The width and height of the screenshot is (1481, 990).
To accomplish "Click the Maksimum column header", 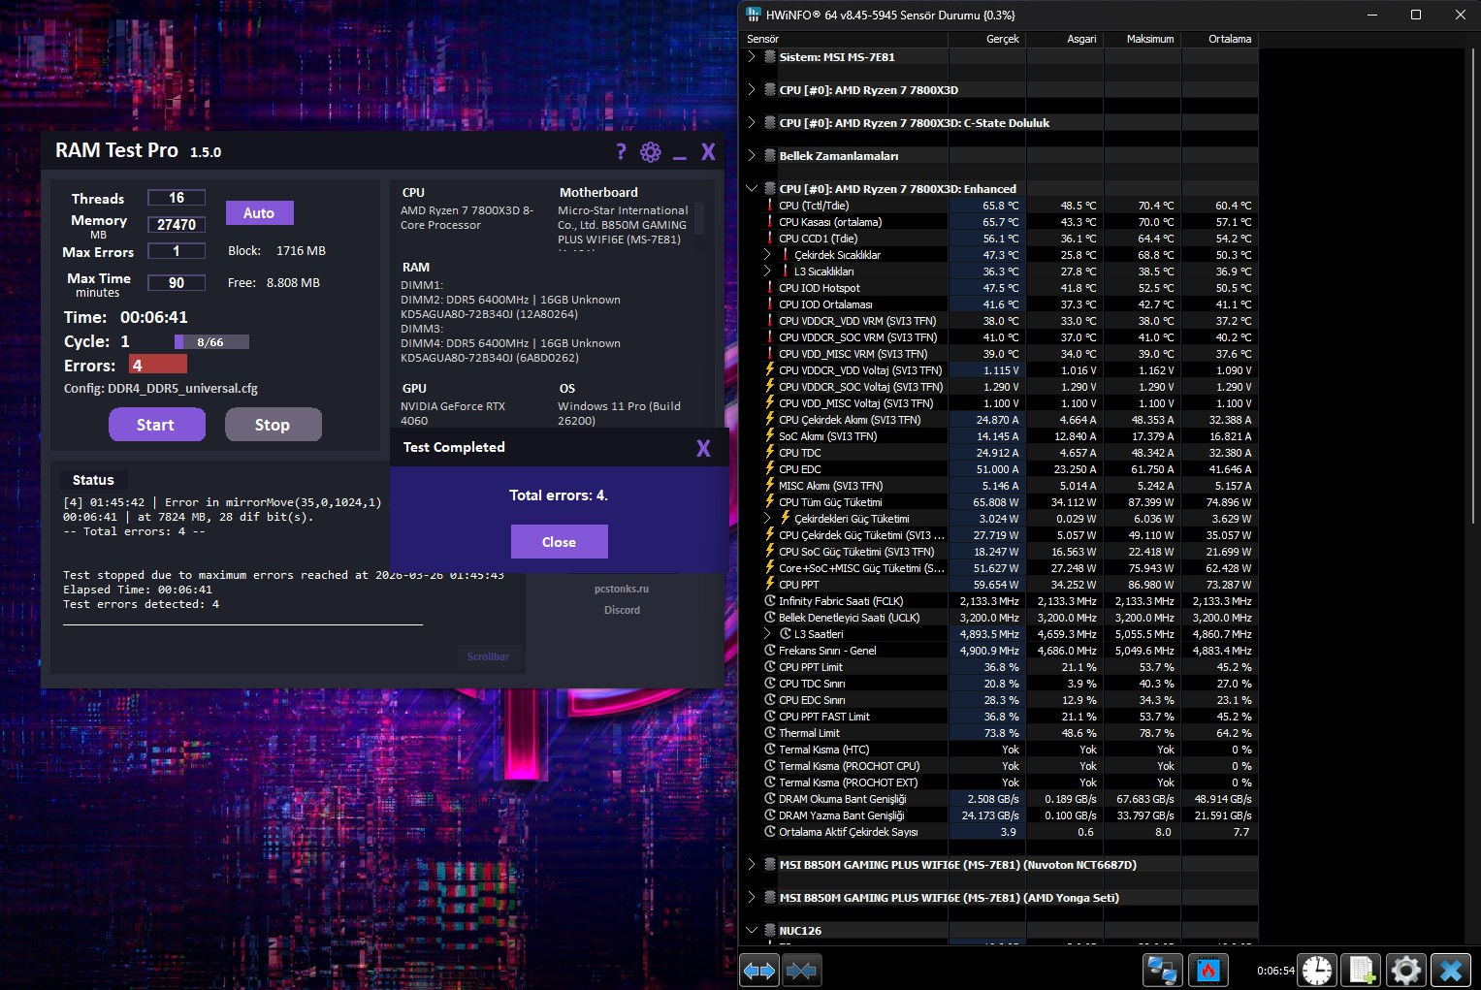I will point(1150,39).
